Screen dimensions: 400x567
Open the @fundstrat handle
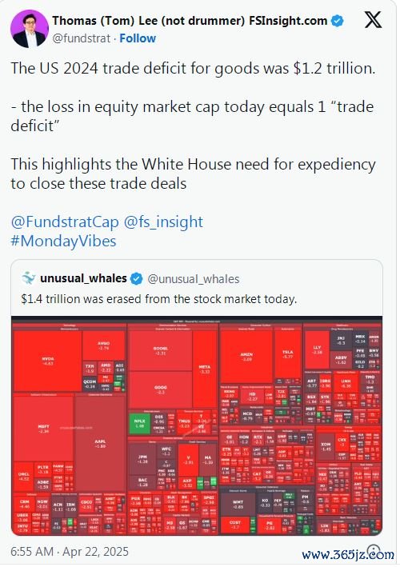[82, 38]
